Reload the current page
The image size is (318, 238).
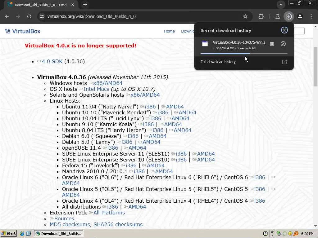[29, 16]
